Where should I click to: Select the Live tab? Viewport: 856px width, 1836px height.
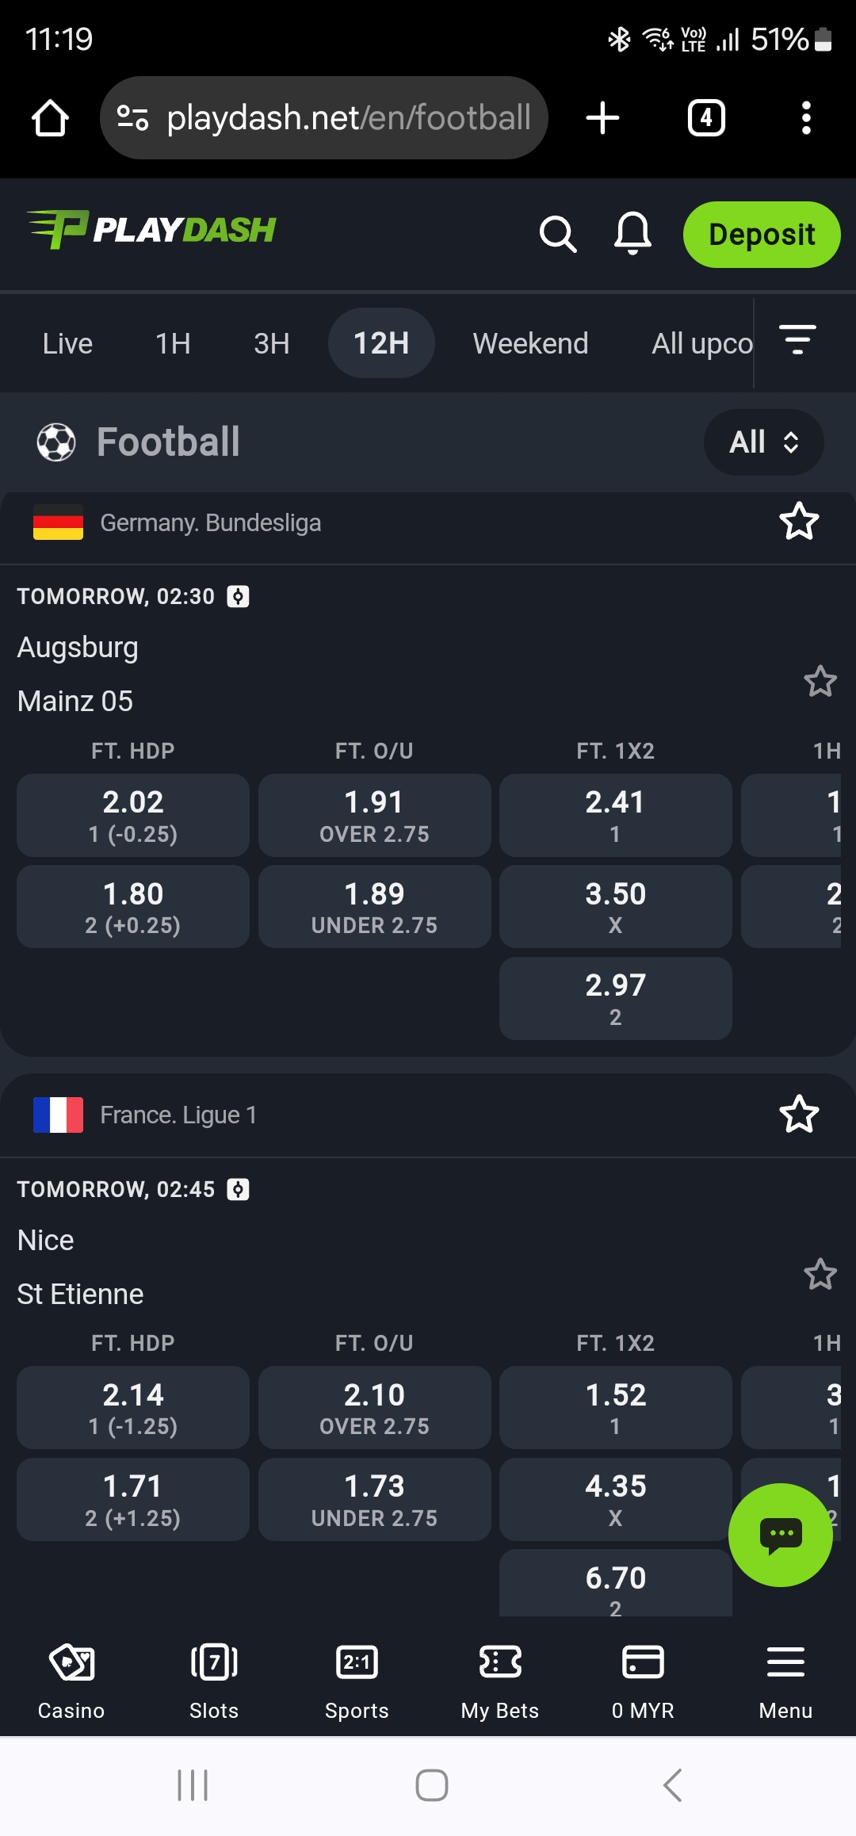pyautogui.click(x=67, y=343)
